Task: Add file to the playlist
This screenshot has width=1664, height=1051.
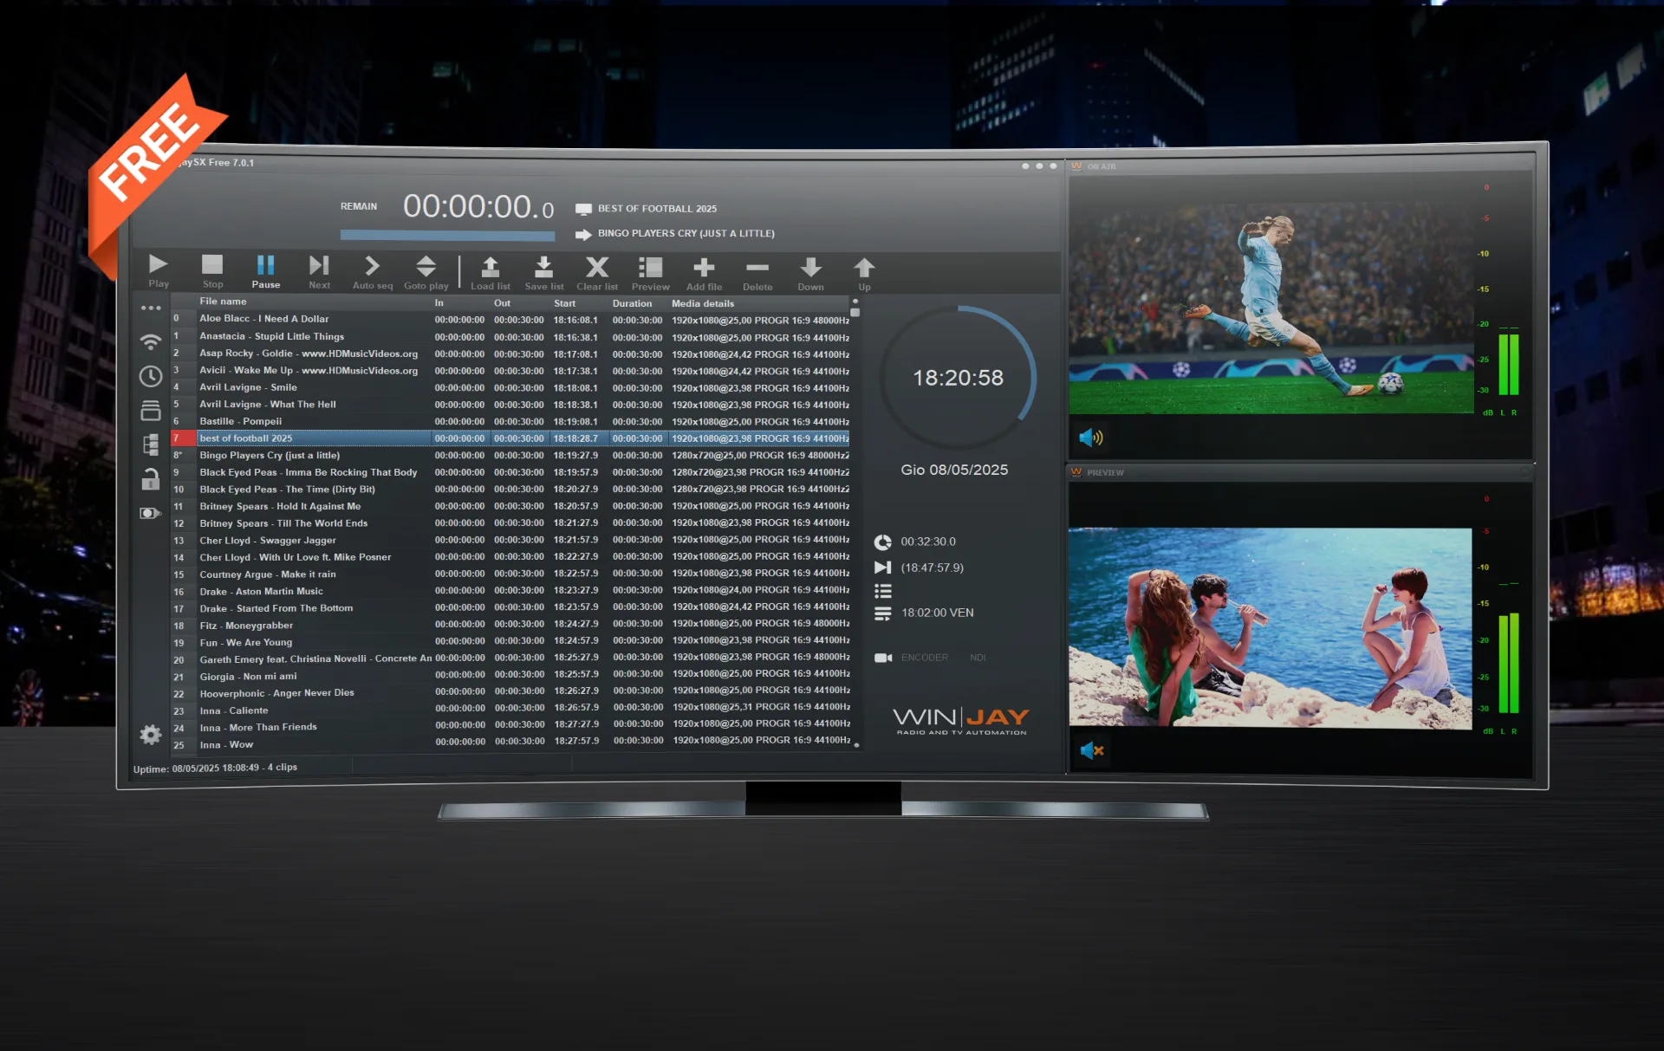Action: pyautogui.click(x=704, y=269)
